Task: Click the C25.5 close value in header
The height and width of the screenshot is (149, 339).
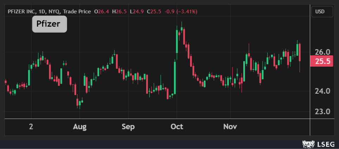Action: click(x=154, y=12)
